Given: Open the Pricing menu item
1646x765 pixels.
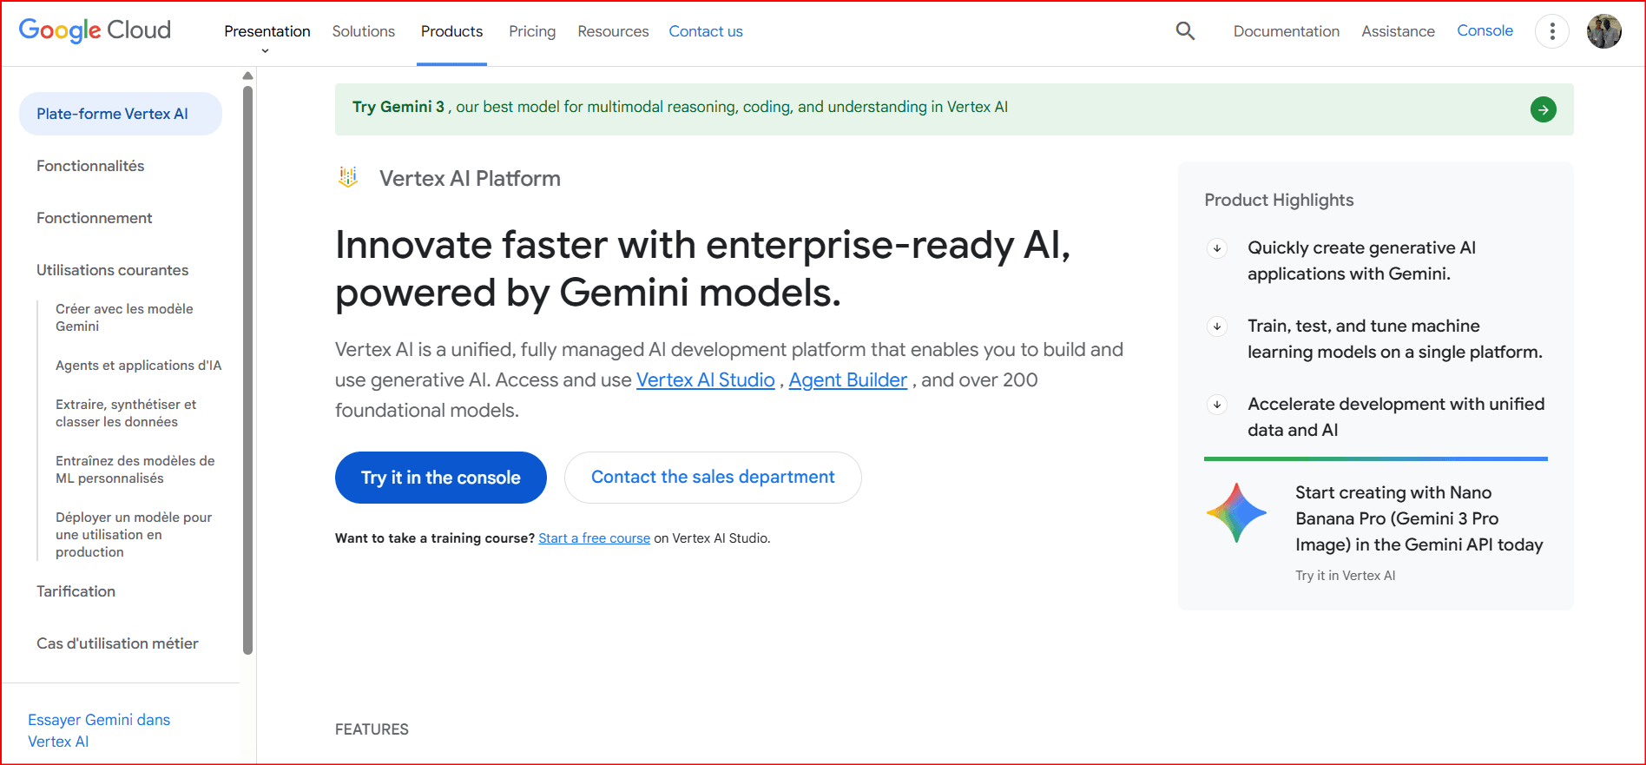Looking at the screenshot, I should tap(531, 31).
